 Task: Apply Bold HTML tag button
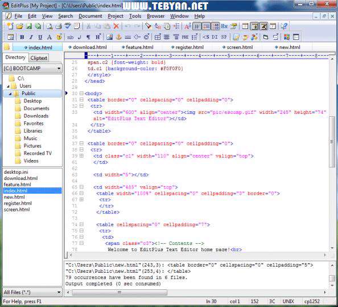click(22, 37)
